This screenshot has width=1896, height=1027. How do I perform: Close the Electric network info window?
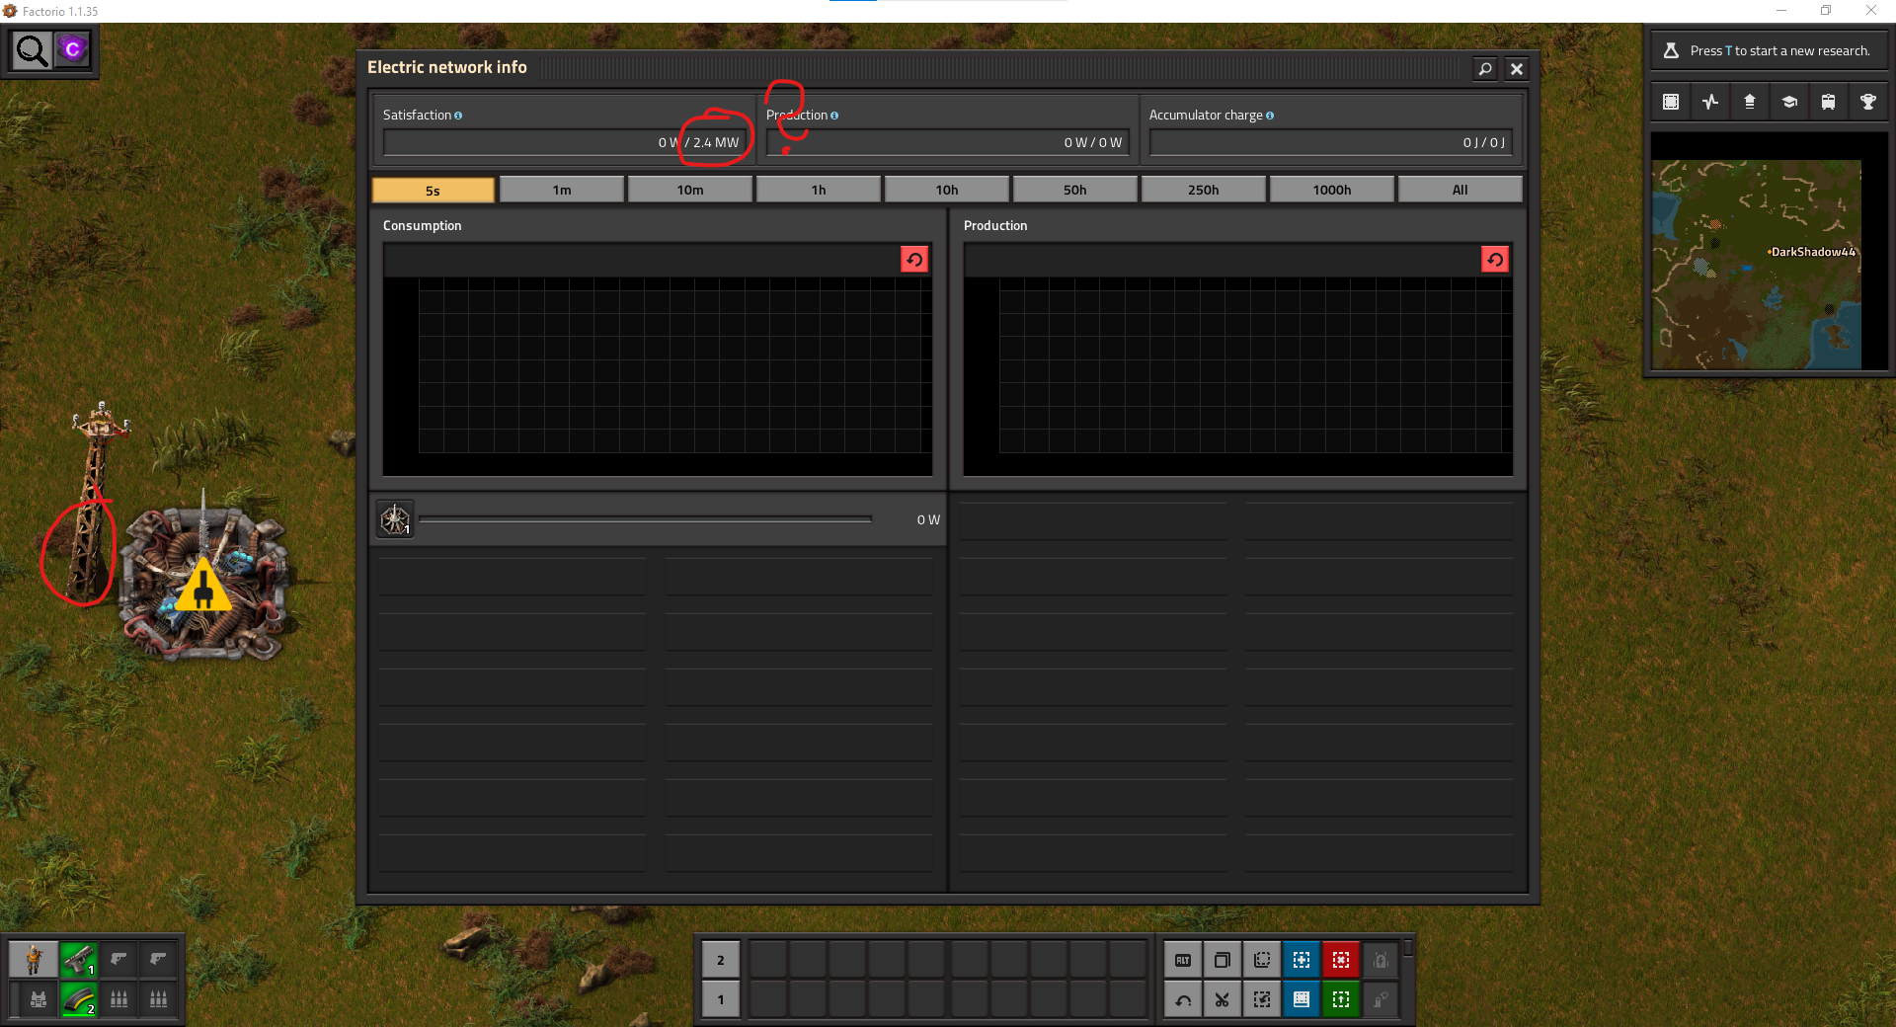click(x=1517, y=68)
